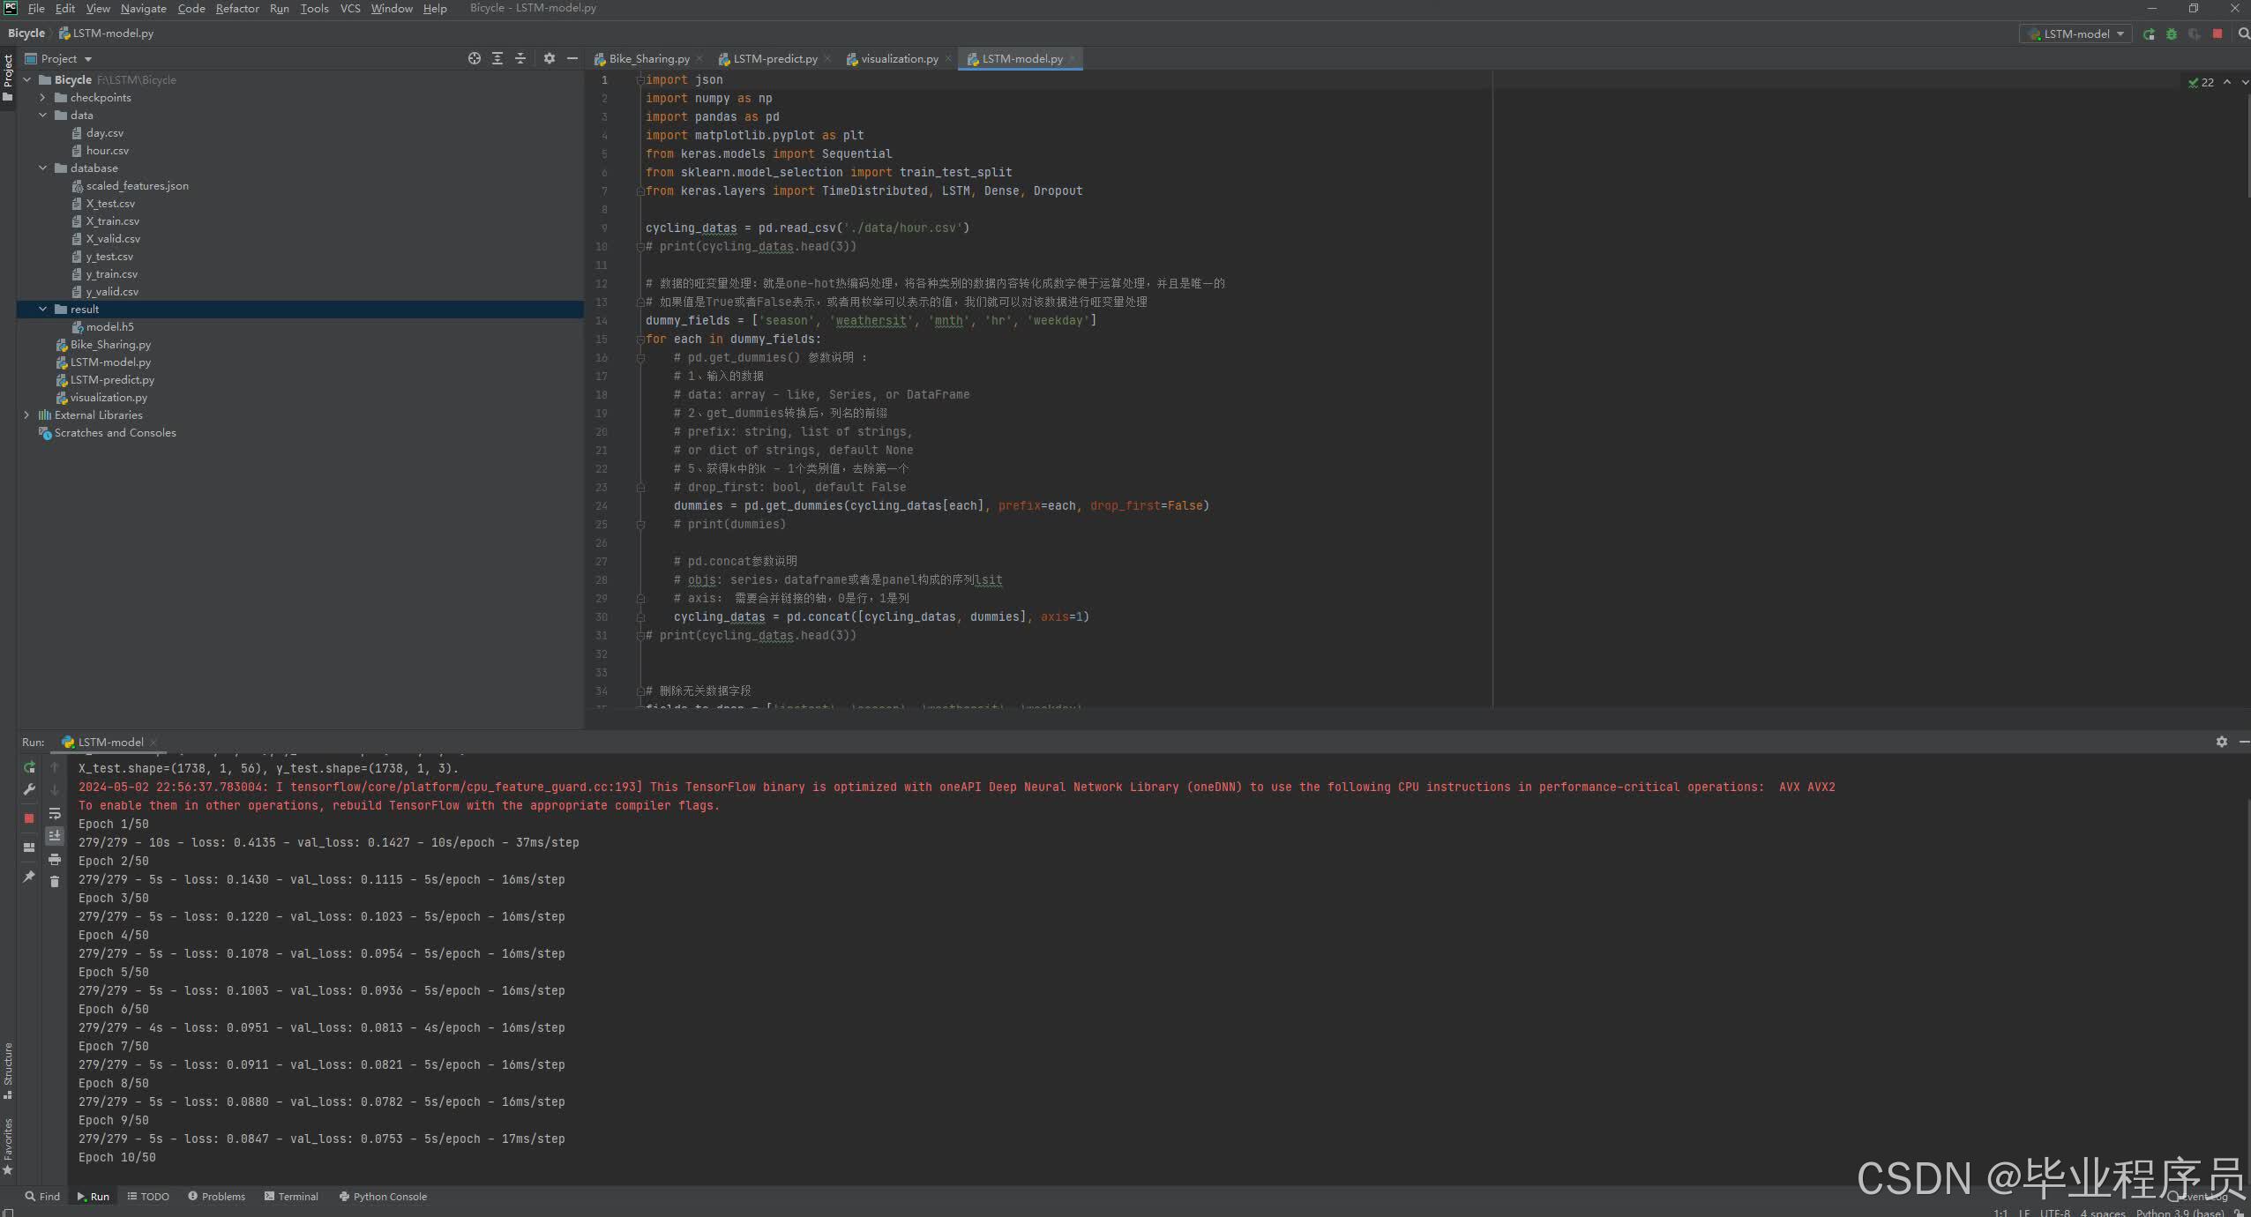Print console output with the printer icon
Image resolution: width=2251 pixels, height=1217 pixels.
(55, 859)
